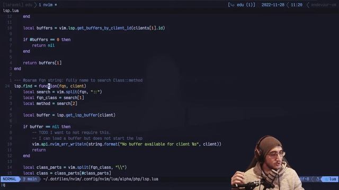Click the date '2022-11-28' in status bar

[x=273, y=5]
